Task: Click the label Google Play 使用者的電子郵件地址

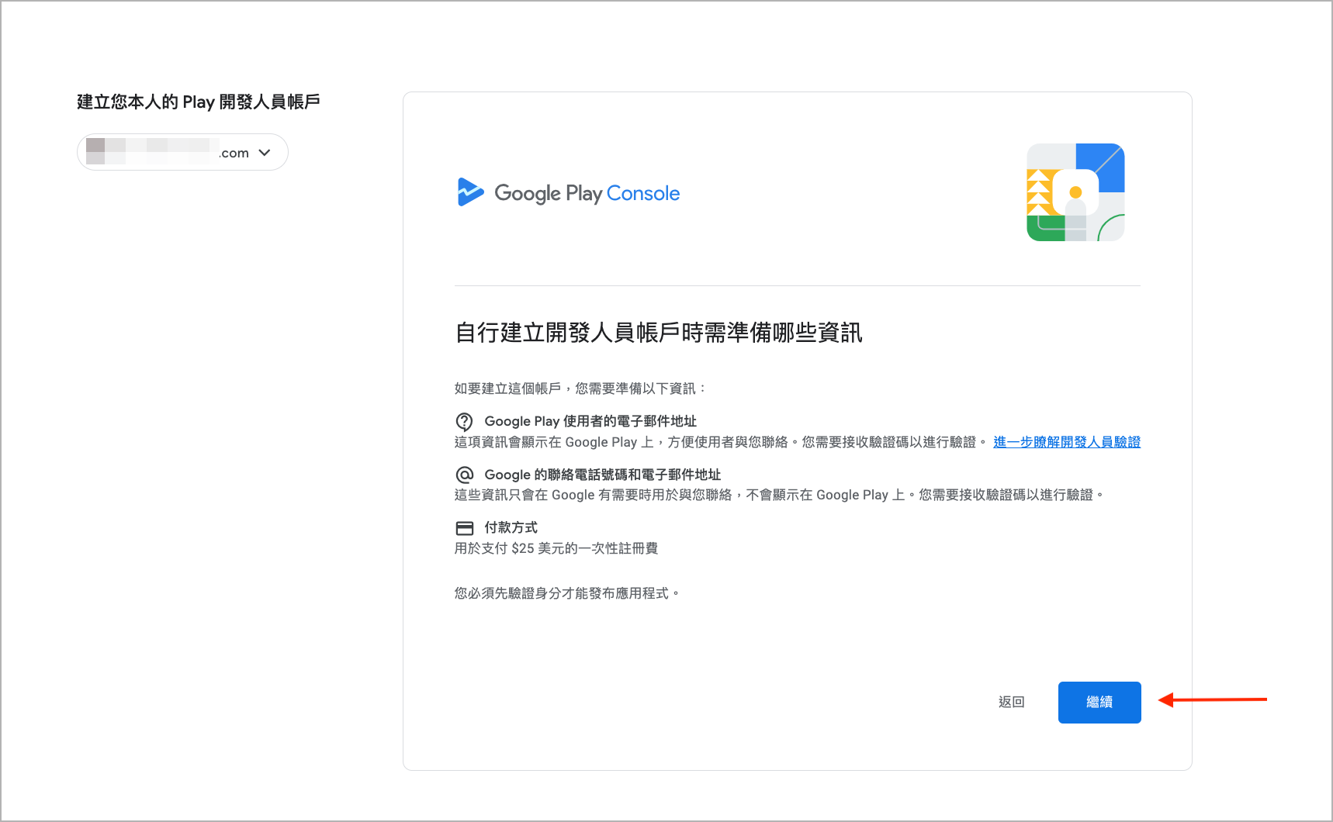Action: (590, 421)
